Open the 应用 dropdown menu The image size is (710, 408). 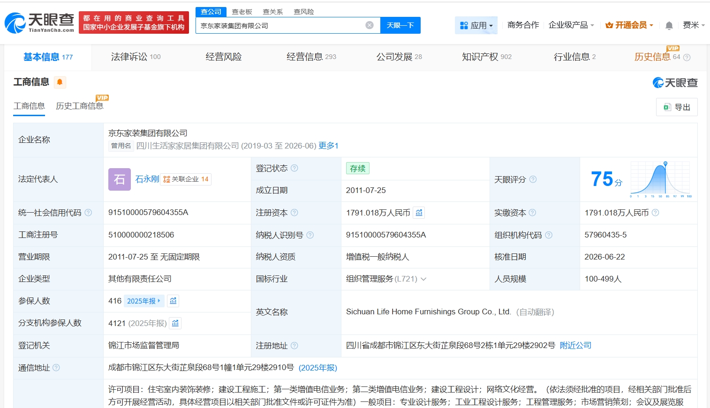pos(476,25)
